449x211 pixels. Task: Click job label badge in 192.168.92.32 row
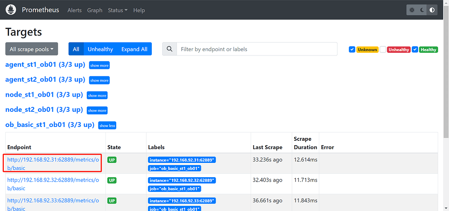[x=175, y=189]
